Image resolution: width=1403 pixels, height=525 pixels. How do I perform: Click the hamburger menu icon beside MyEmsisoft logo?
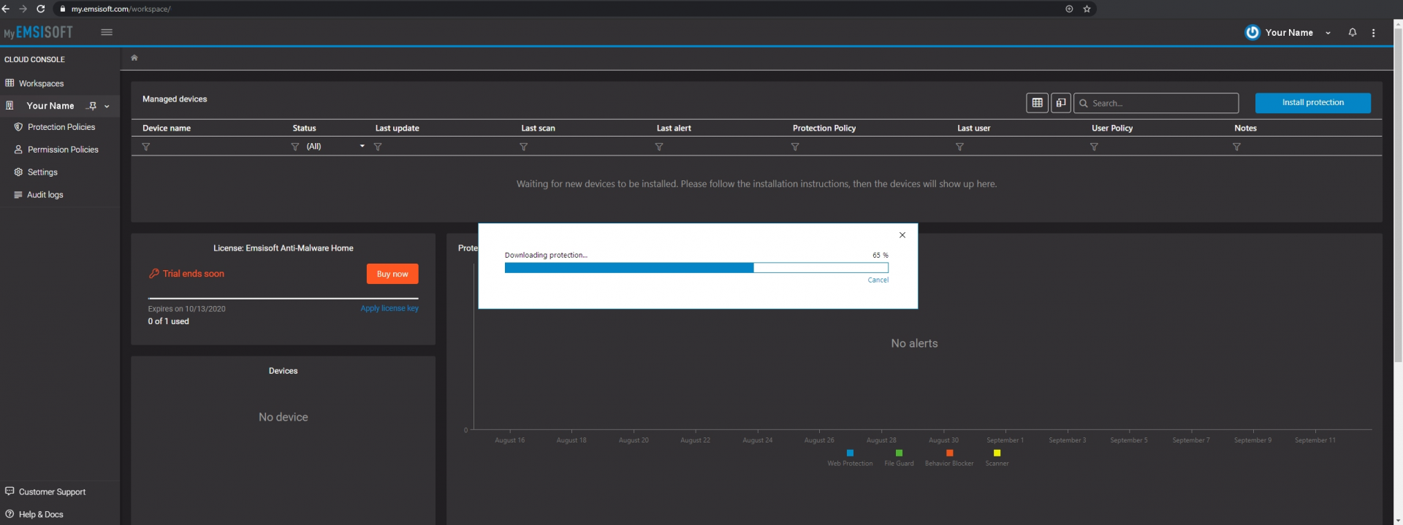coord(107,32)
